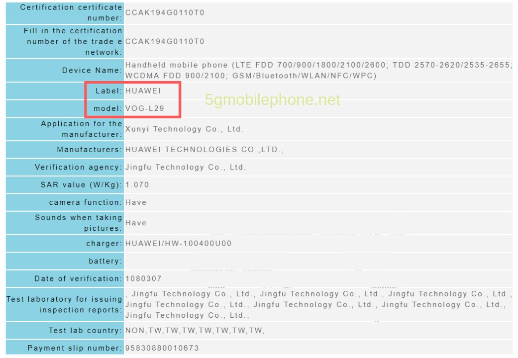The image size is (518, 358).
Task: Select 'Have' in the sounds when taking pictures row
Action: pyautogui.click(x=136, y=223)
